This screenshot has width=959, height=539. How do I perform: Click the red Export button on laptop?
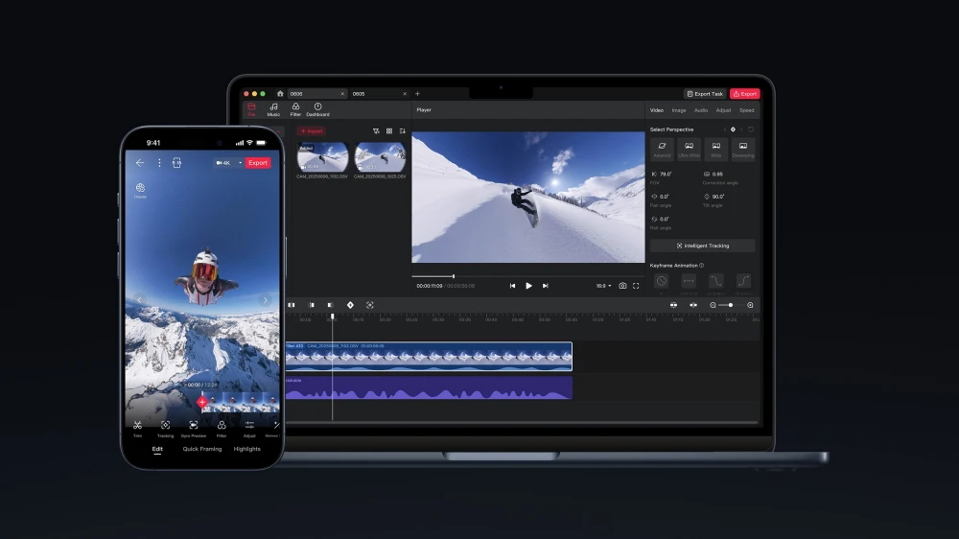(744, 94)
